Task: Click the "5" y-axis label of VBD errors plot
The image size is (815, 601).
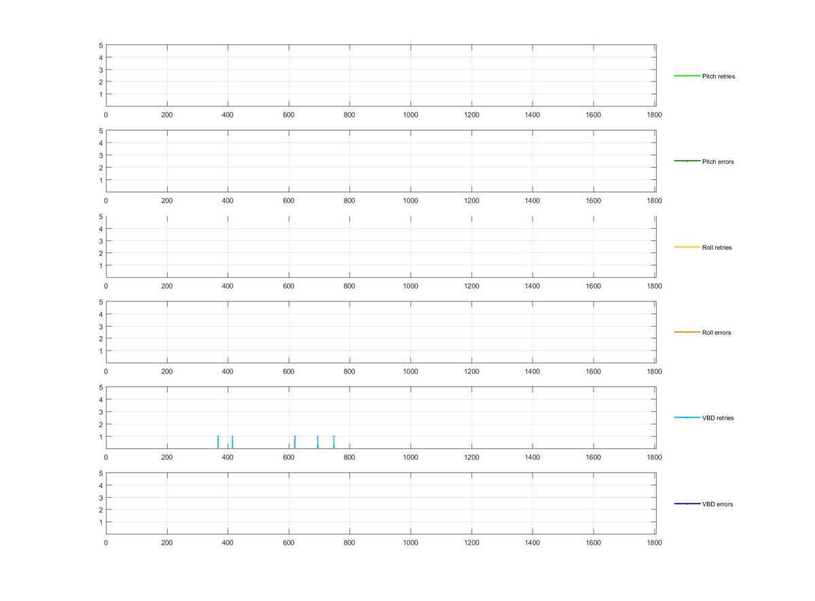Action: click(101, 473)
